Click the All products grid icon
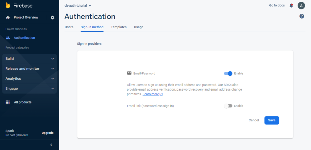 click(8, 102)
